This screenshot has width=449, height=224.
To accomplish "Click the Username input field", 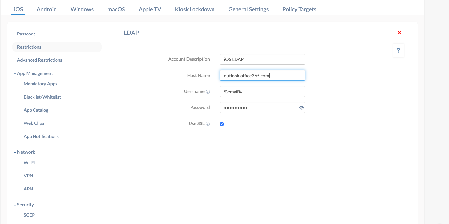I will (x=262, y=92).
